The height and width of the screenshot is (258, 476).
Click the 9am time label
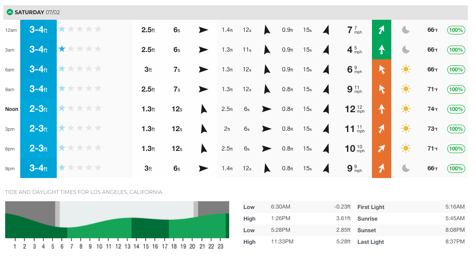point(10,89)
